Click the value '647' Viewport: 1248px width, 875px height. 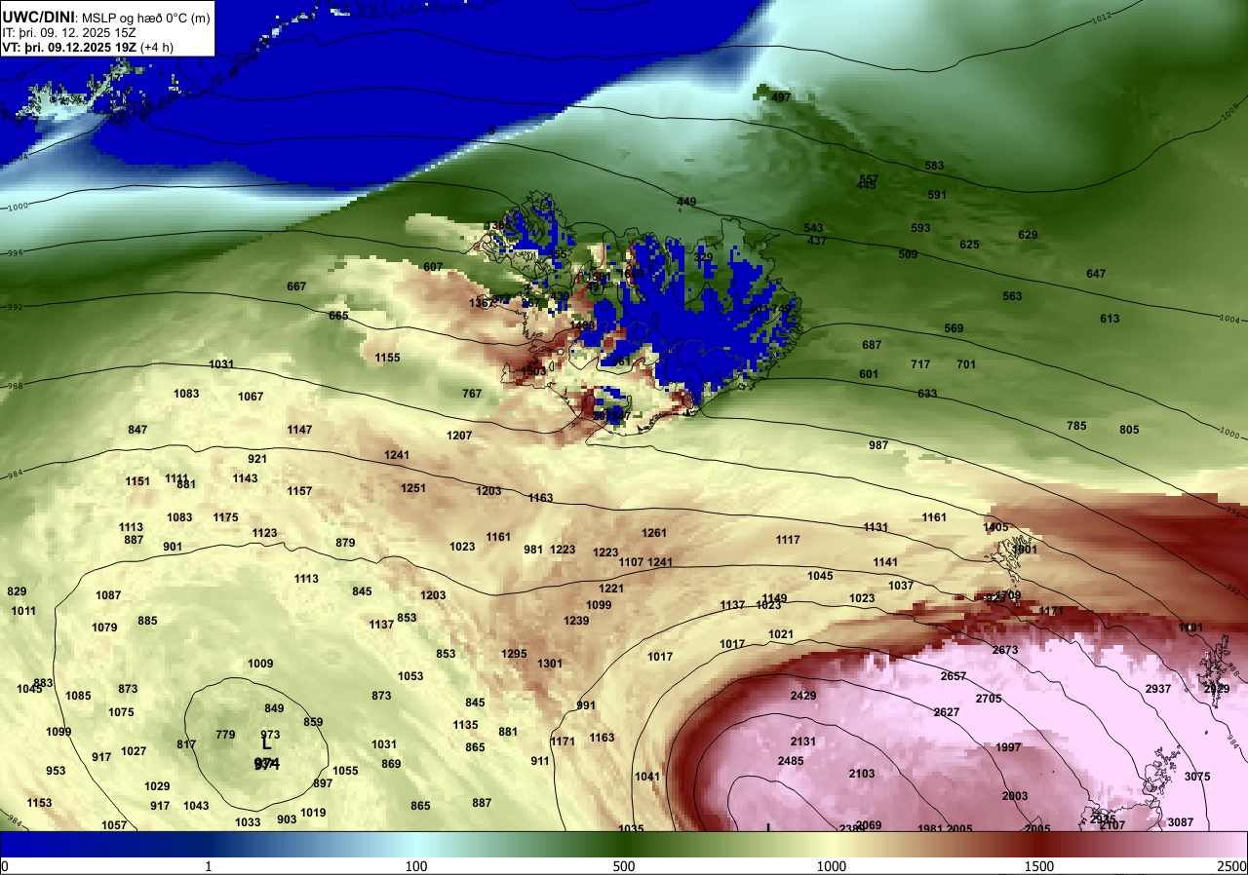click(1096, 274)
